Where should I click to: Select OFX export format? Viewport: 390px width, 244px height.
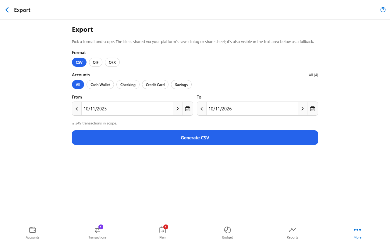(112, 62)
